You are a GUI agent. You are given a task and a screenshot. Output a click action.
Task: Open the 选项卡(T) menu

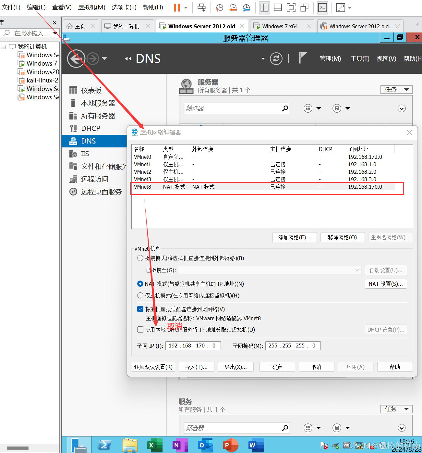click(x=124, y=7)
